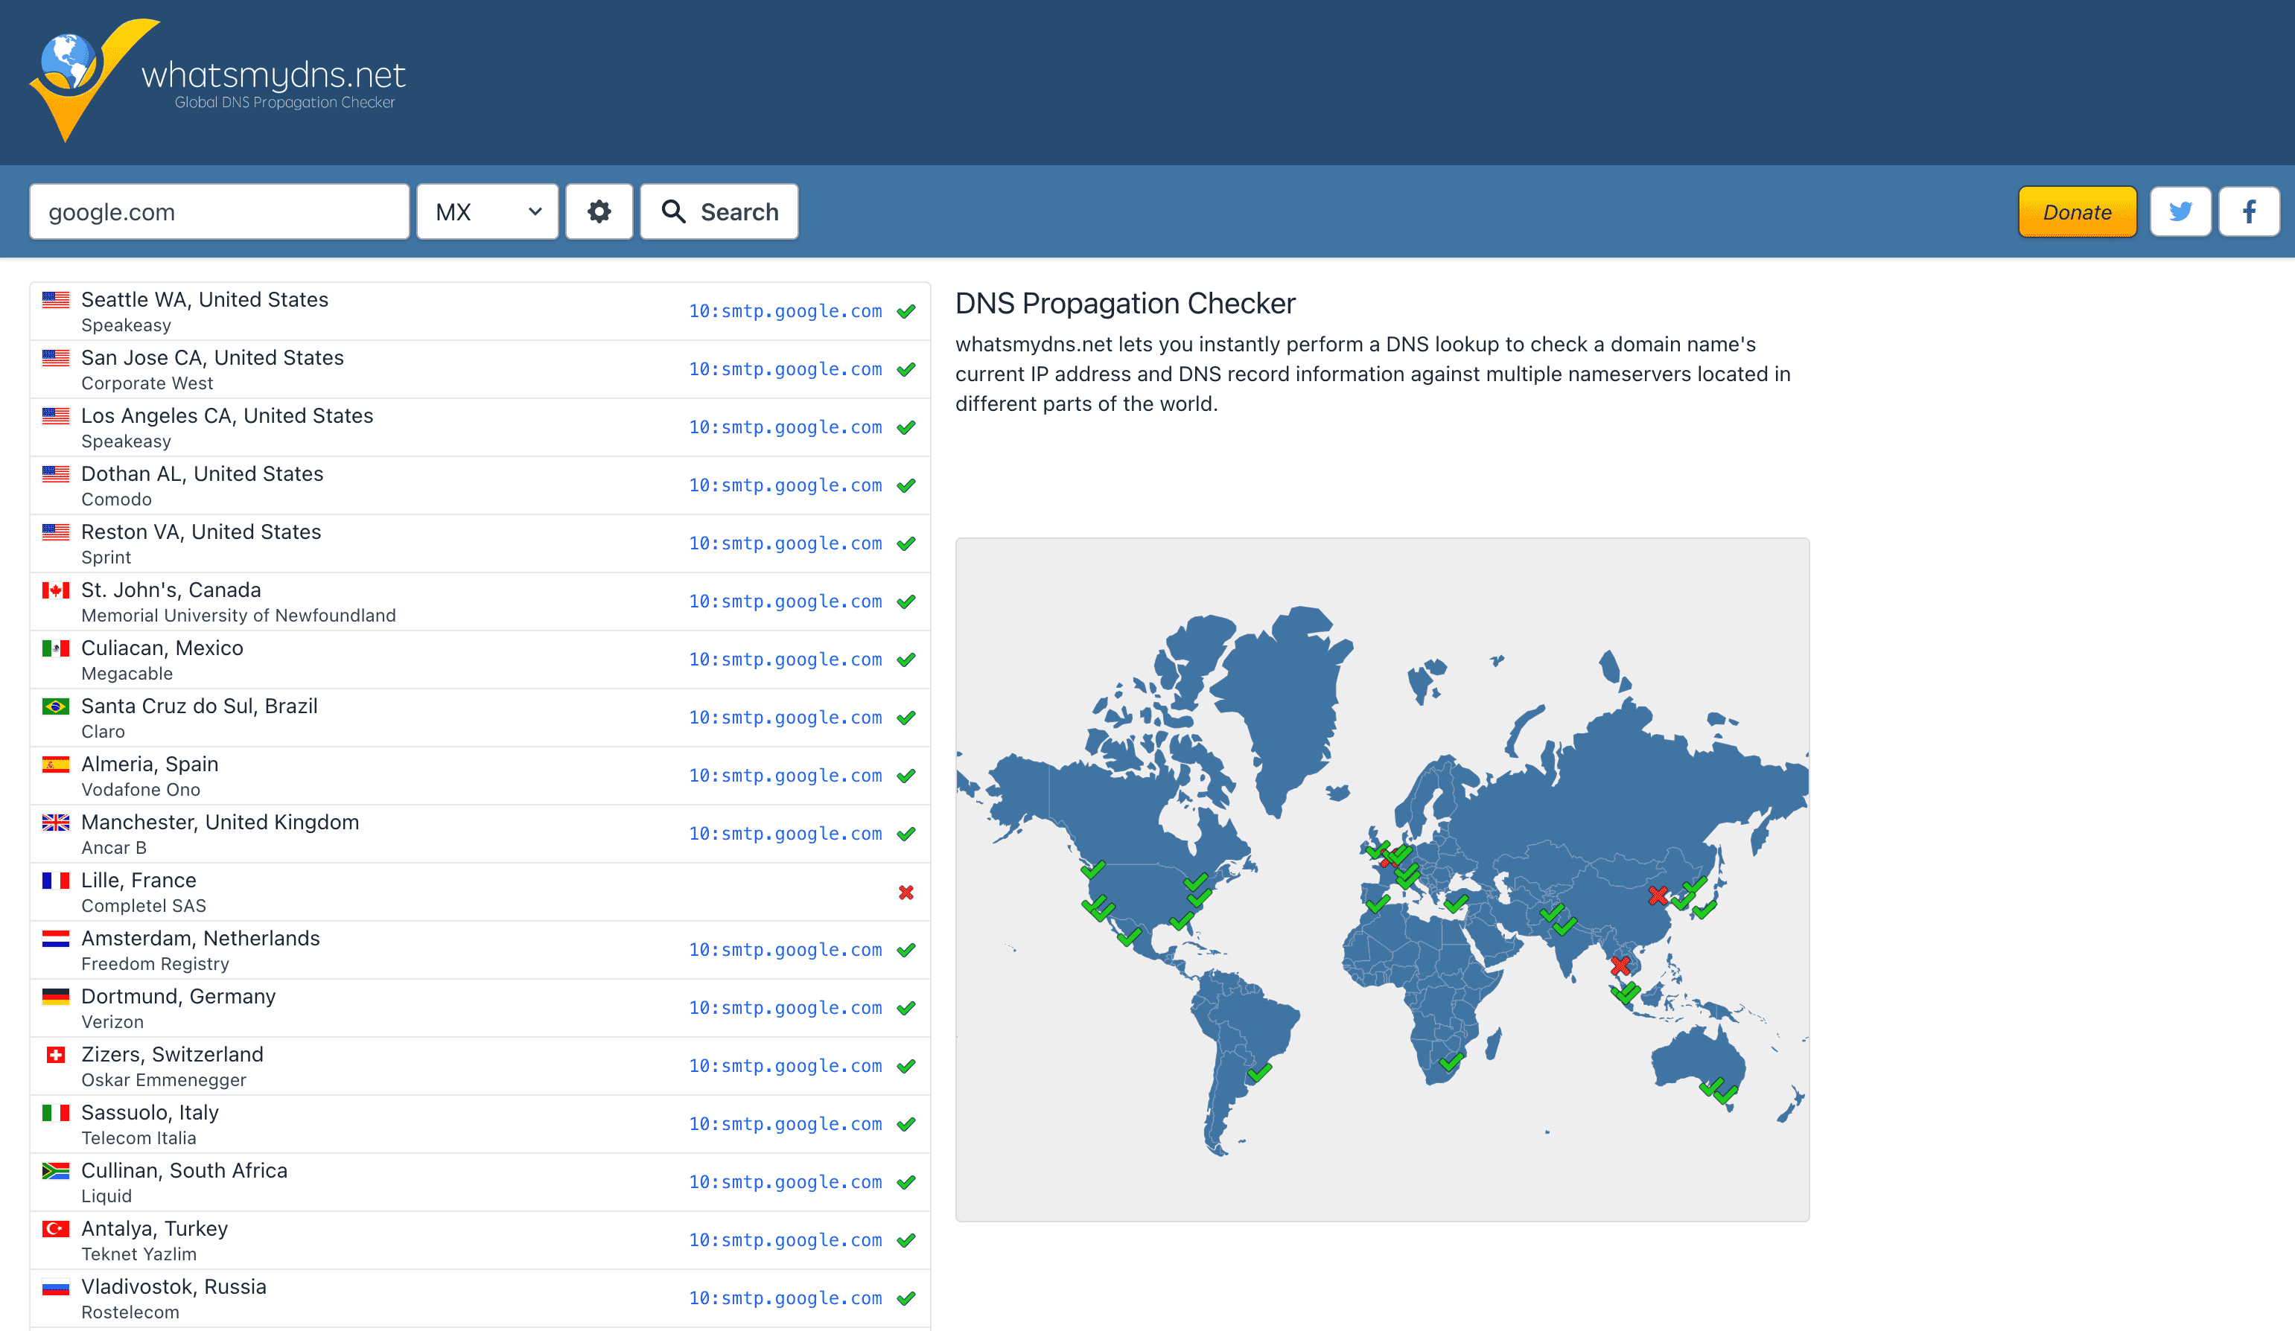Click the green check for San Jose CA
Viewport: 2295px width, 1331px height.
(906, 370)
